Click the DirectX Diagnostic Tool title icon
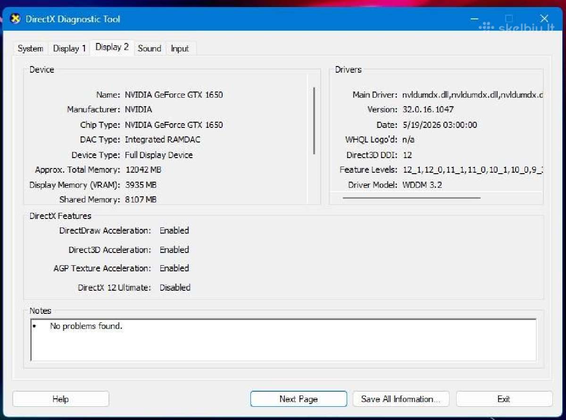The width and height of the screenshot is (566, 420). coord(15,19)
